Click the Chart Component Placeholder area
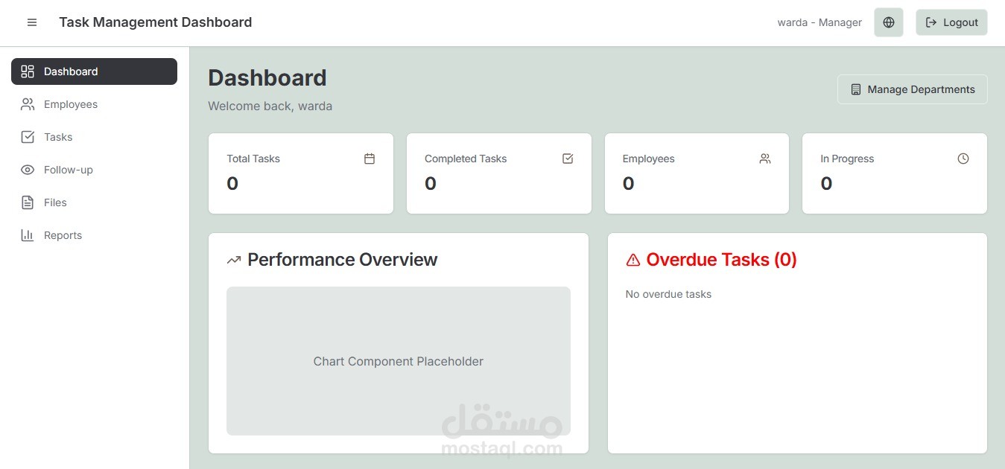 point(398,361)
